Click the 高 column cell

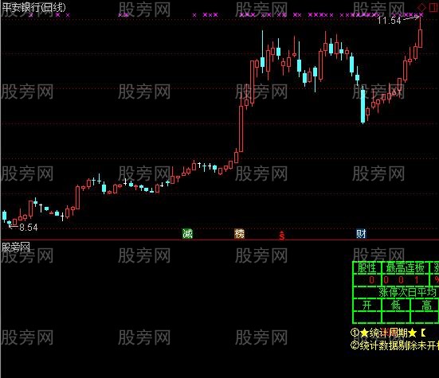(x=425, y=305)
